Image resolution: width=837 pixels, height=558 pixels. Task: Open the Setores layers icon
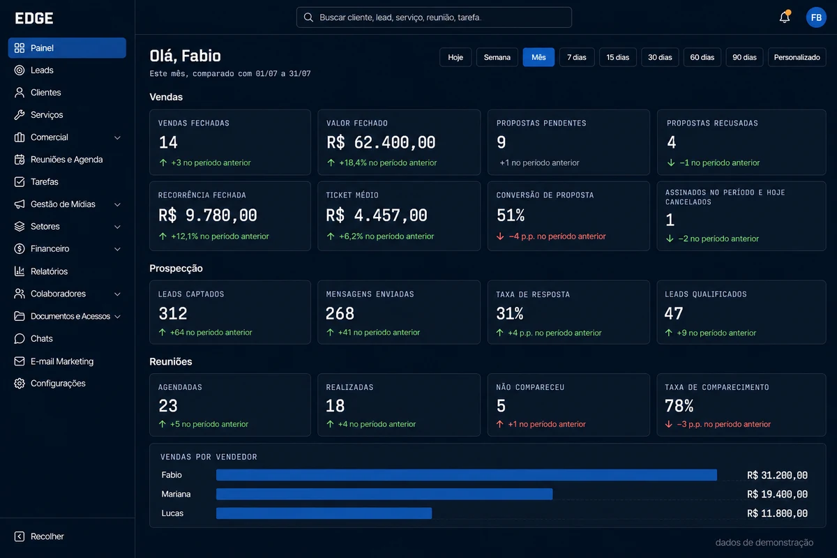point(20,227)
